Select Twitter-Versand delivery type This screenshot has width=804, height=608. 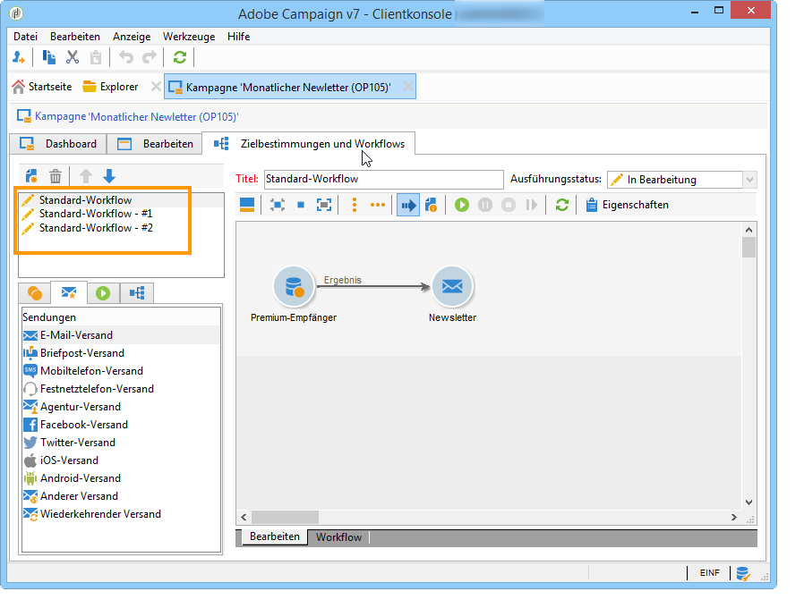point(121,443)
